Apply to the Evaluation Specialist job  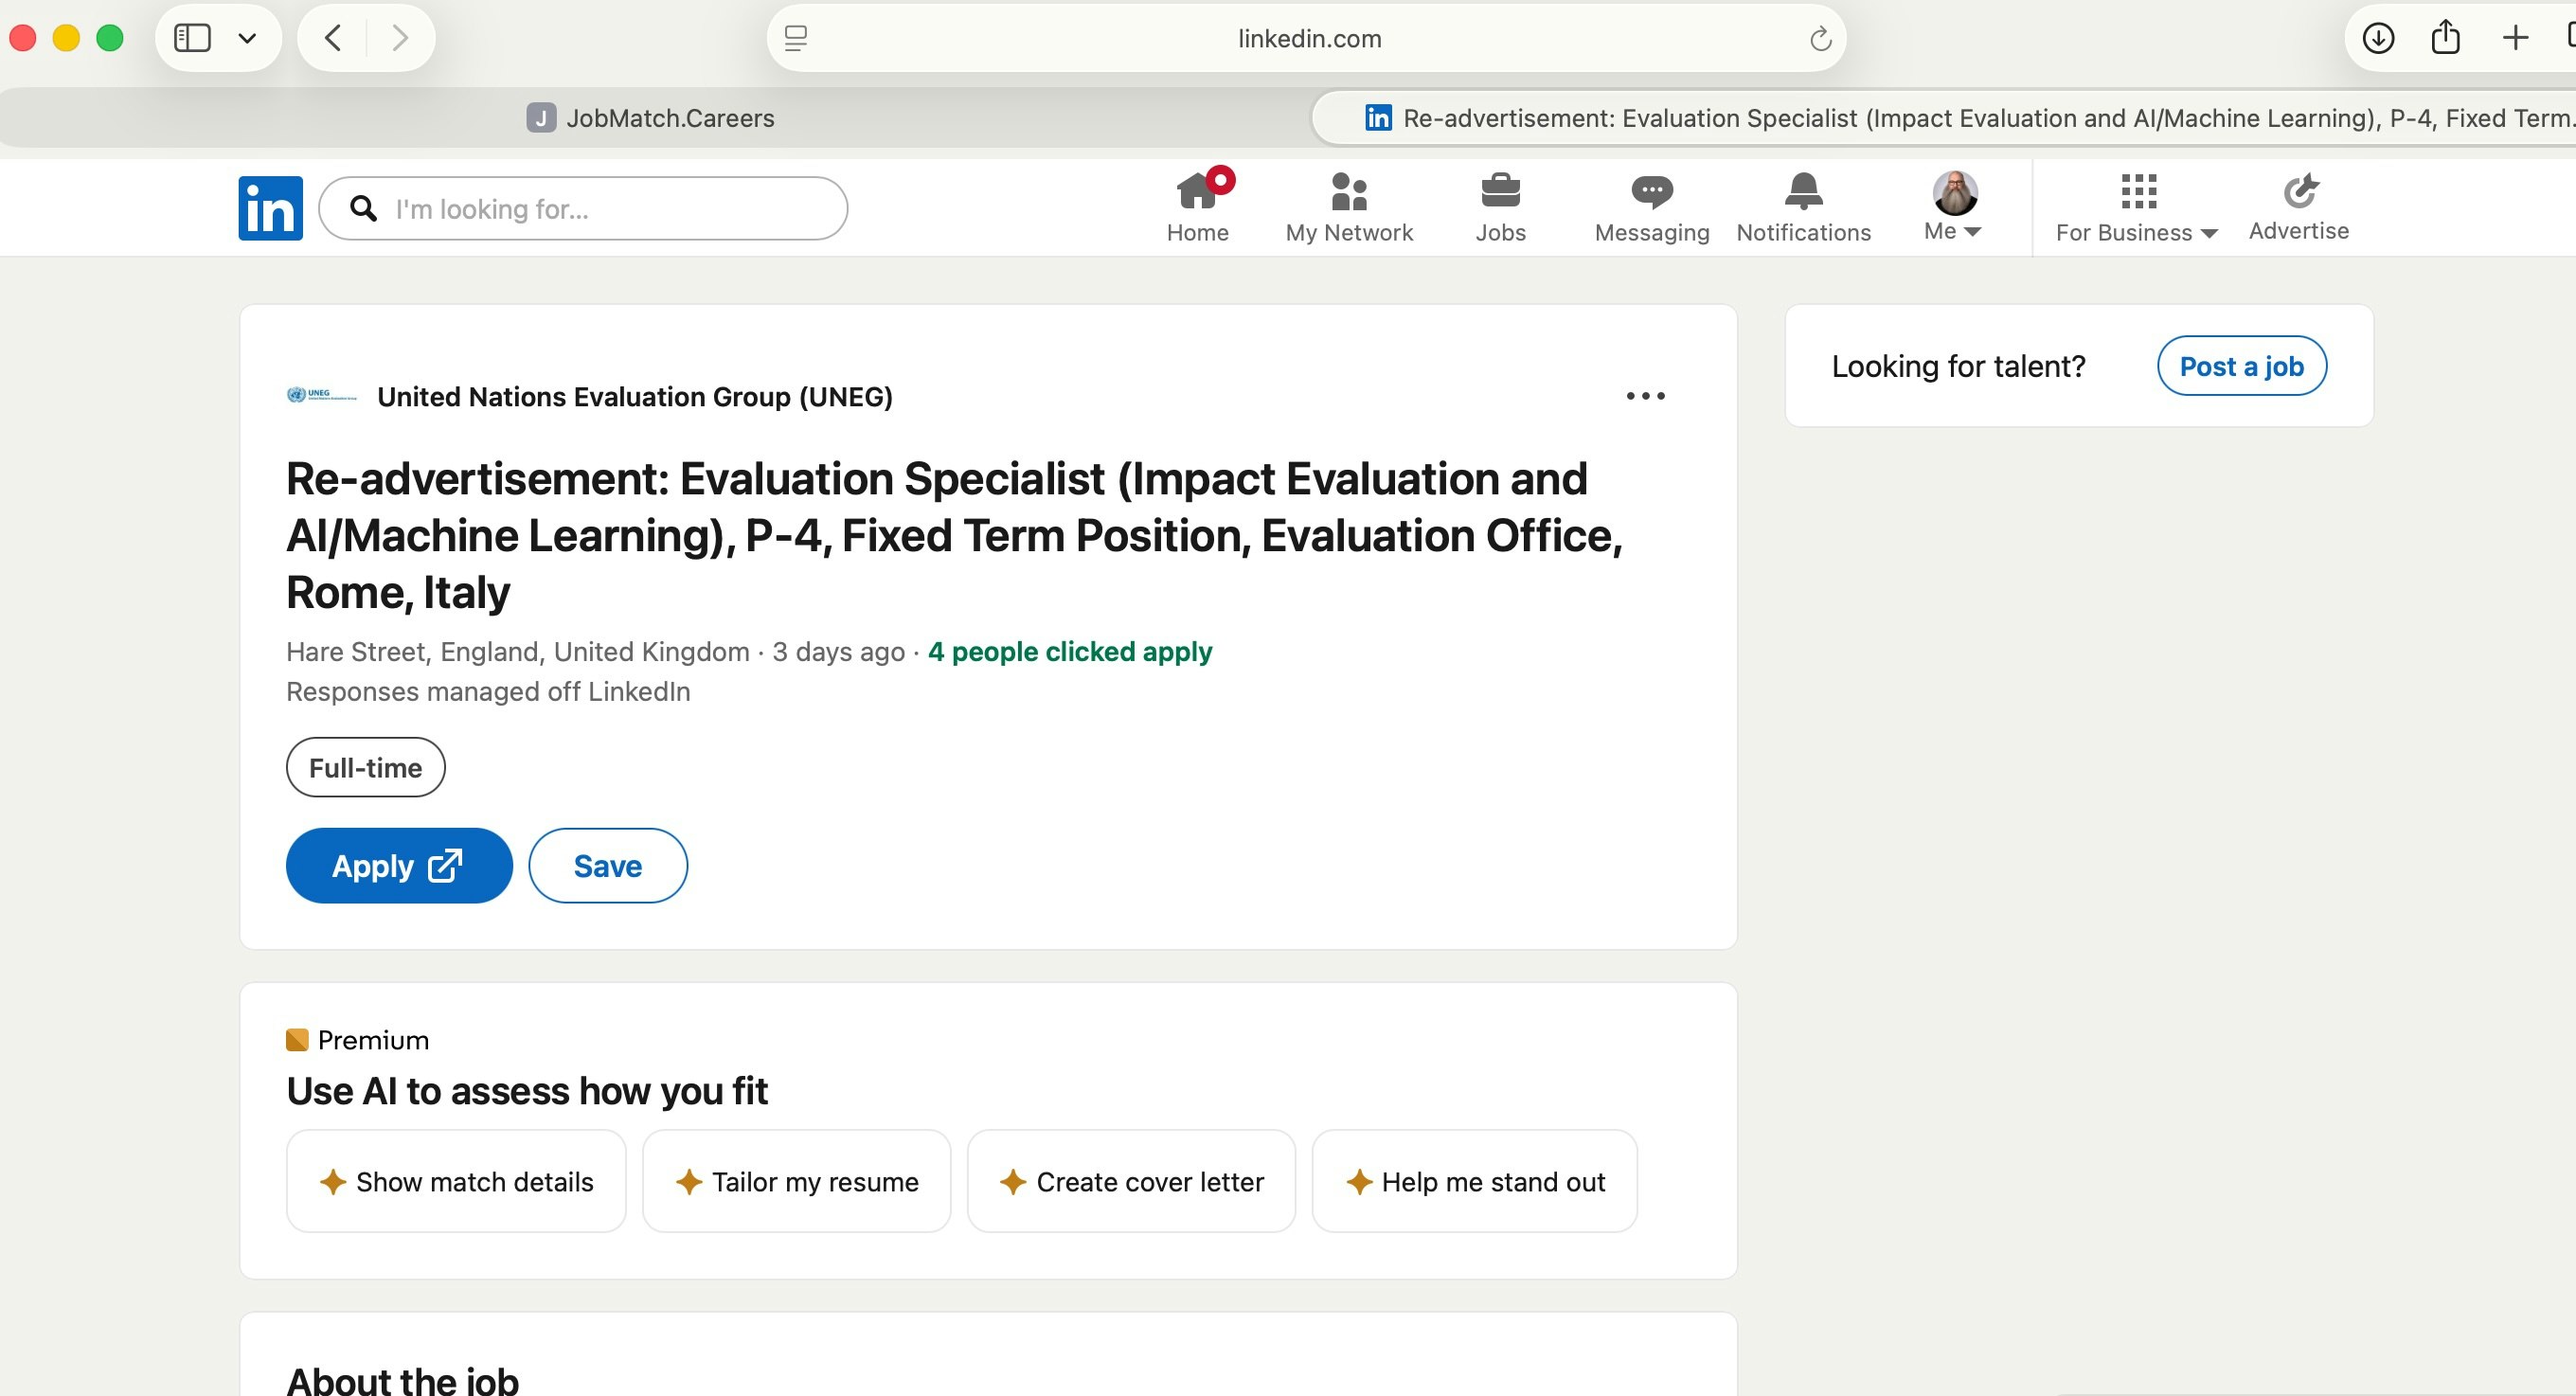(399, 866)
